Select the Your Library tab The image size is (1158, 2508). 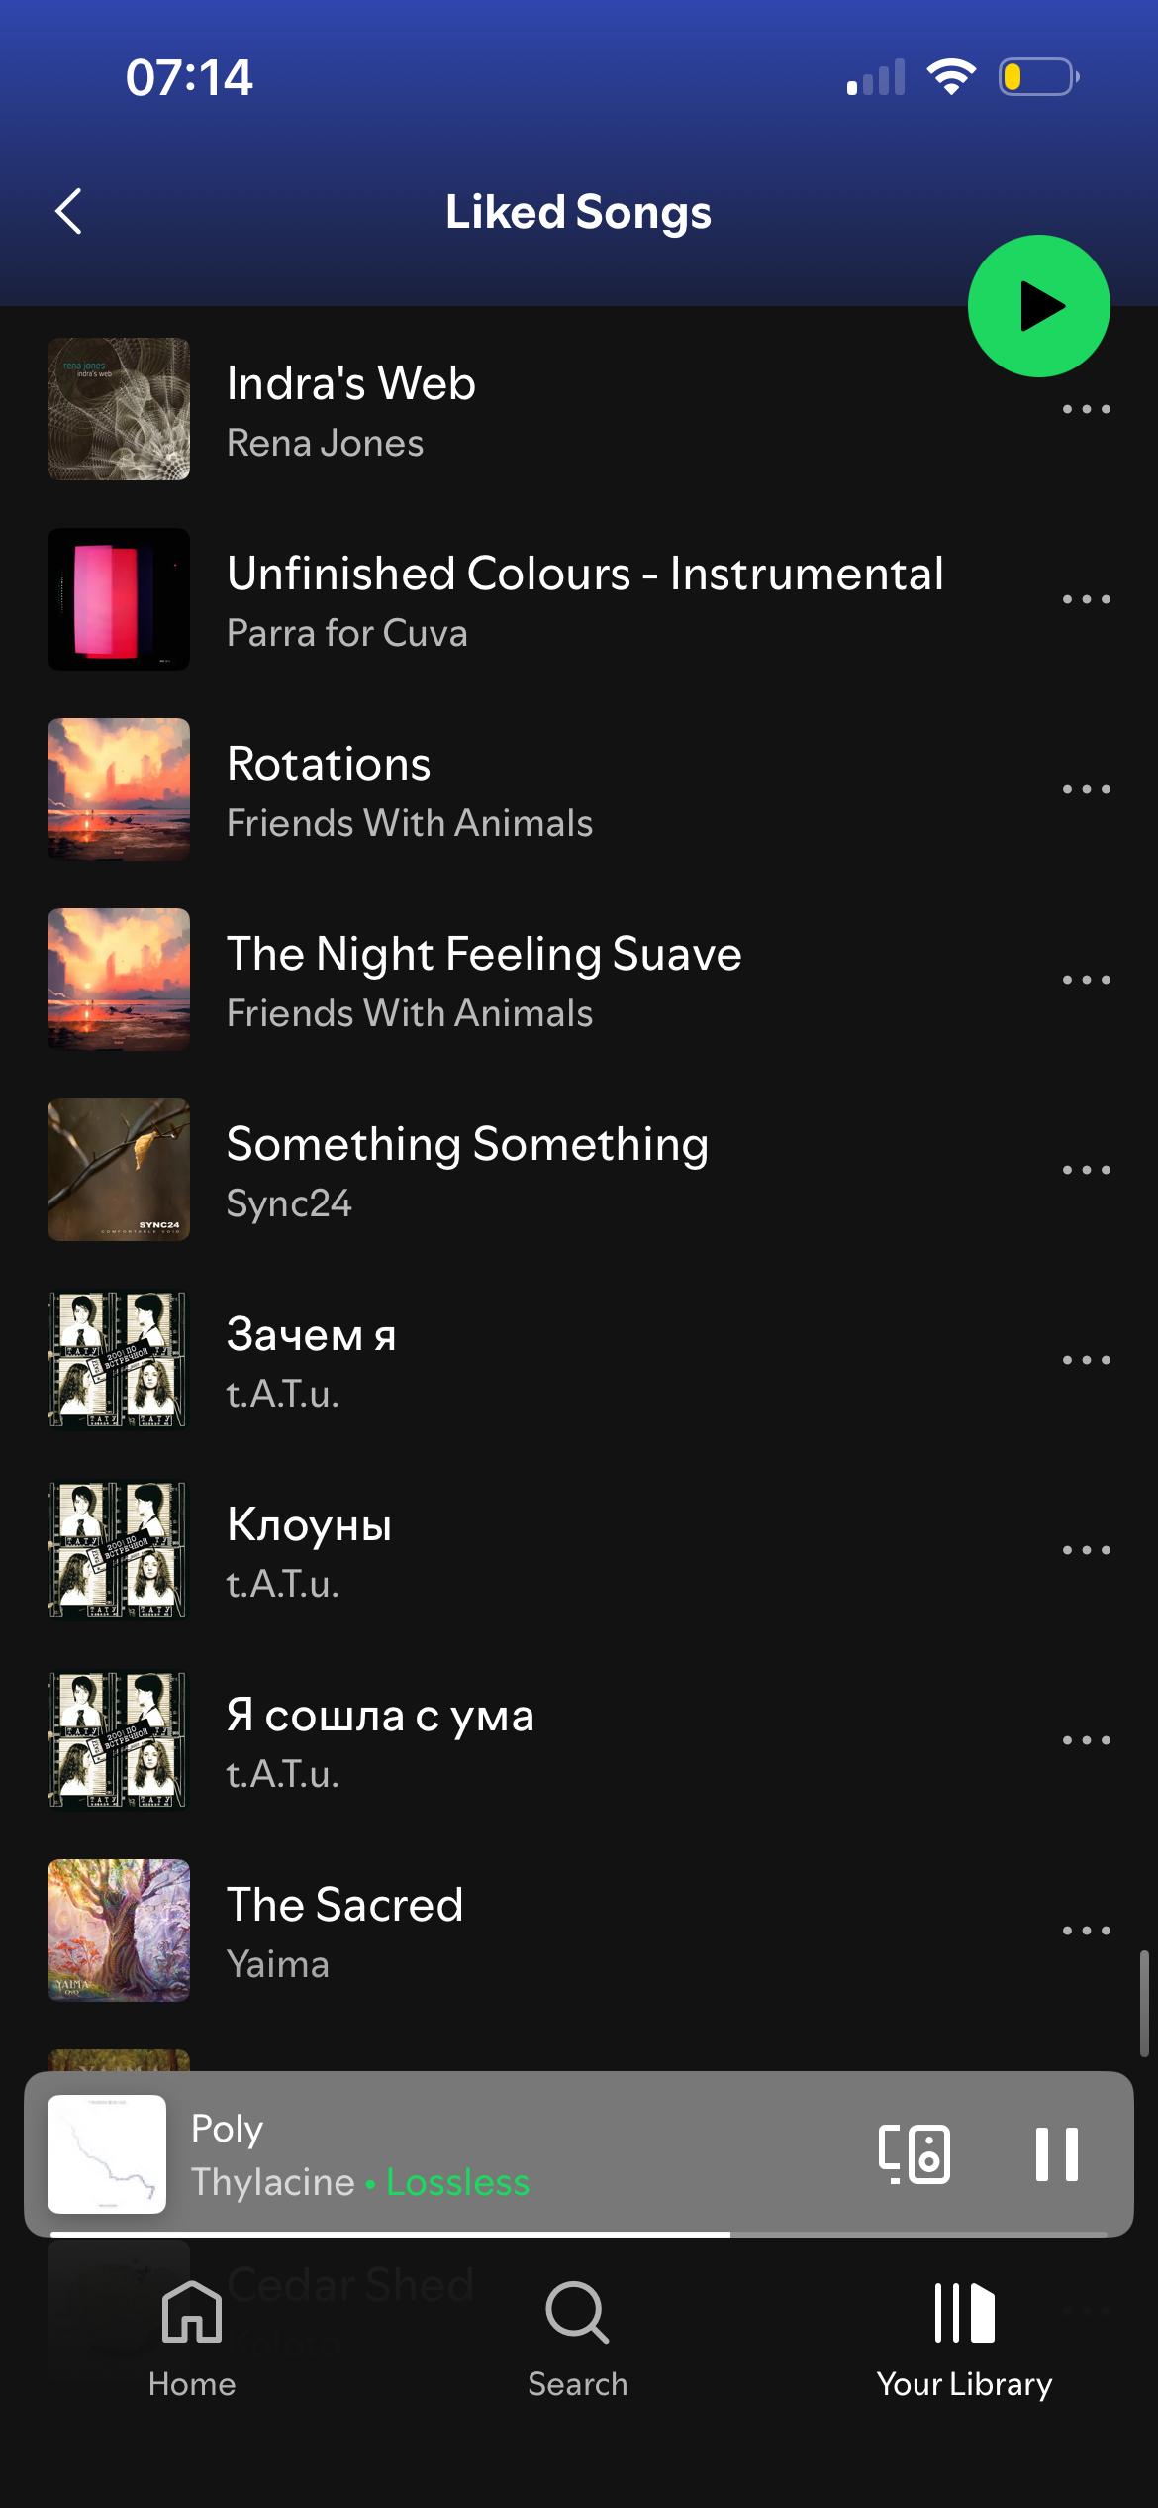point(964,2339)
